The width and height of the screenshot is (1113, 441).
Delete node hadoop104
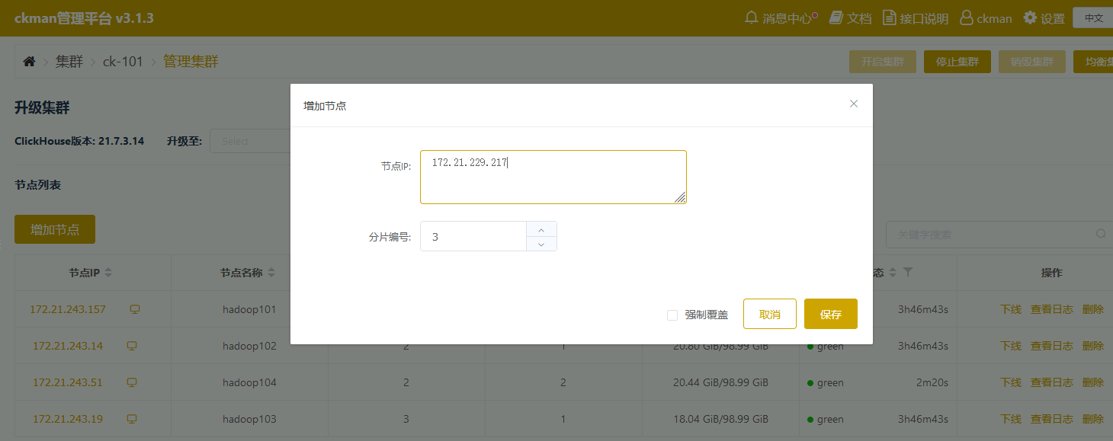point(1093,382)
